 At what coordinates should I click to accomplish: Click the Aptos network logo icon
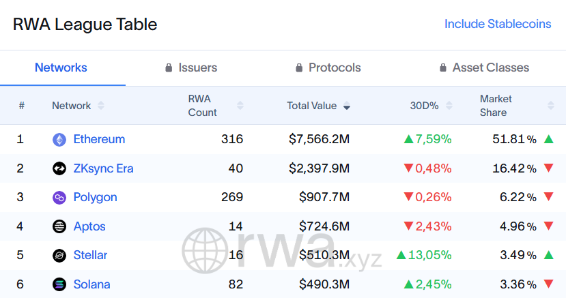[59, 226]
